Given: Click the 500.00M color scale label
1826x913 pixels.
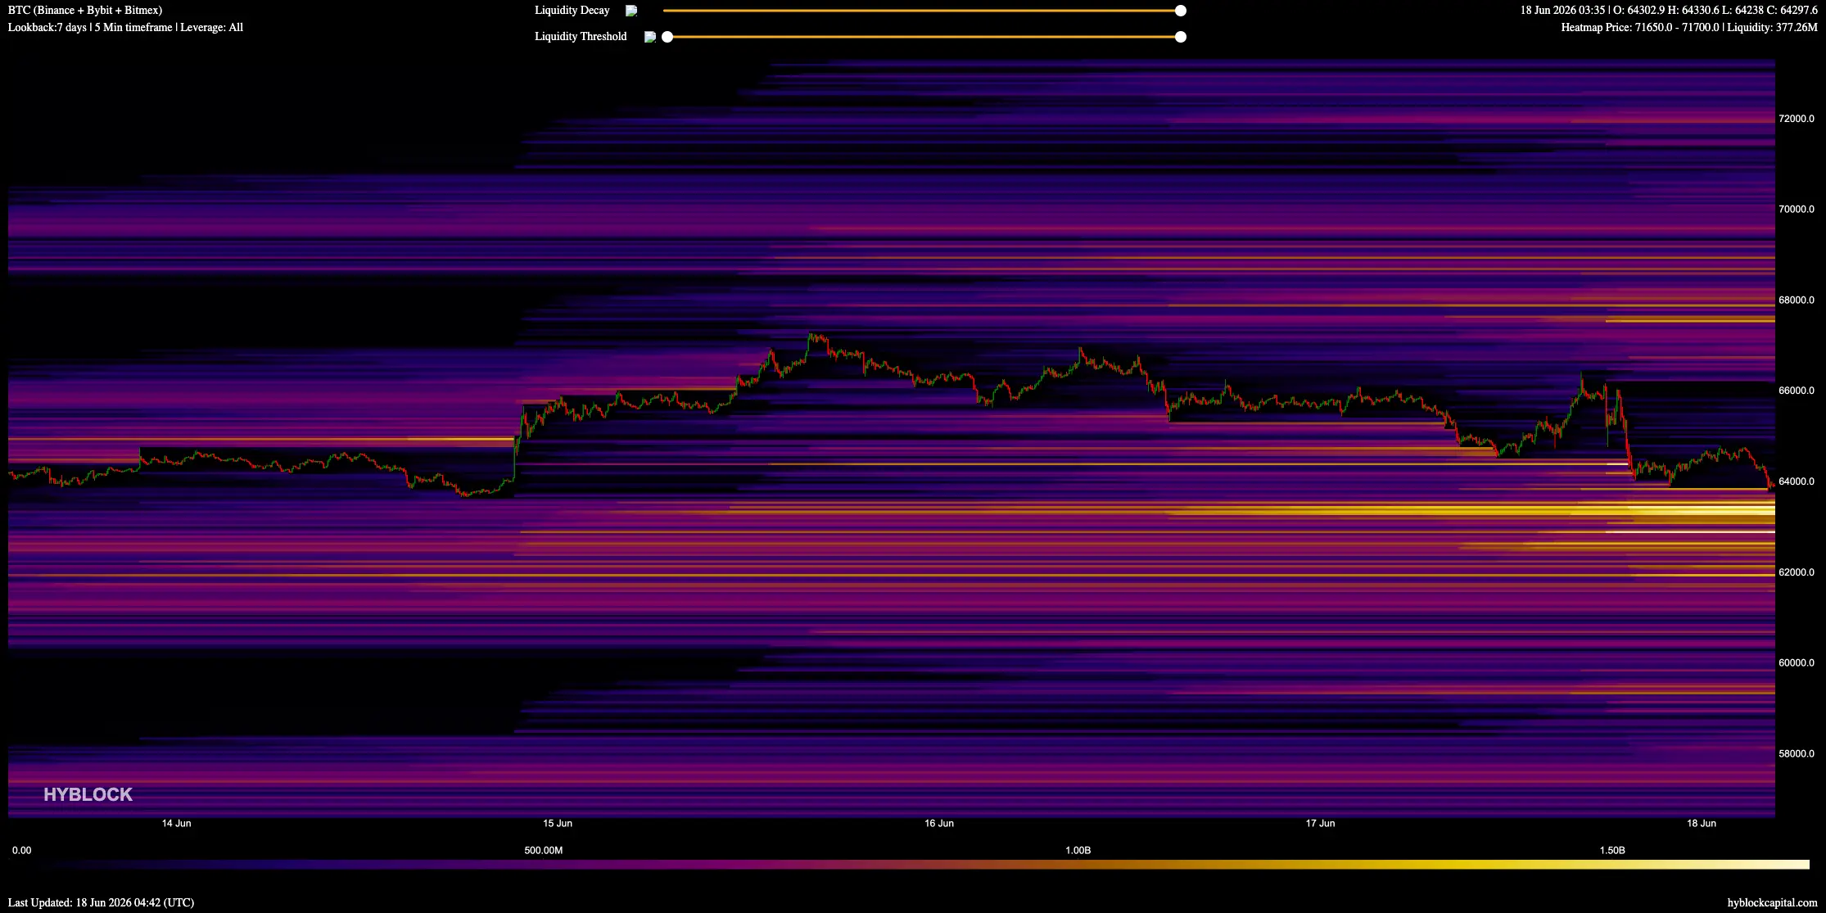Looking at the screenshot, I should pyautogui.click(x=544, y=851).
